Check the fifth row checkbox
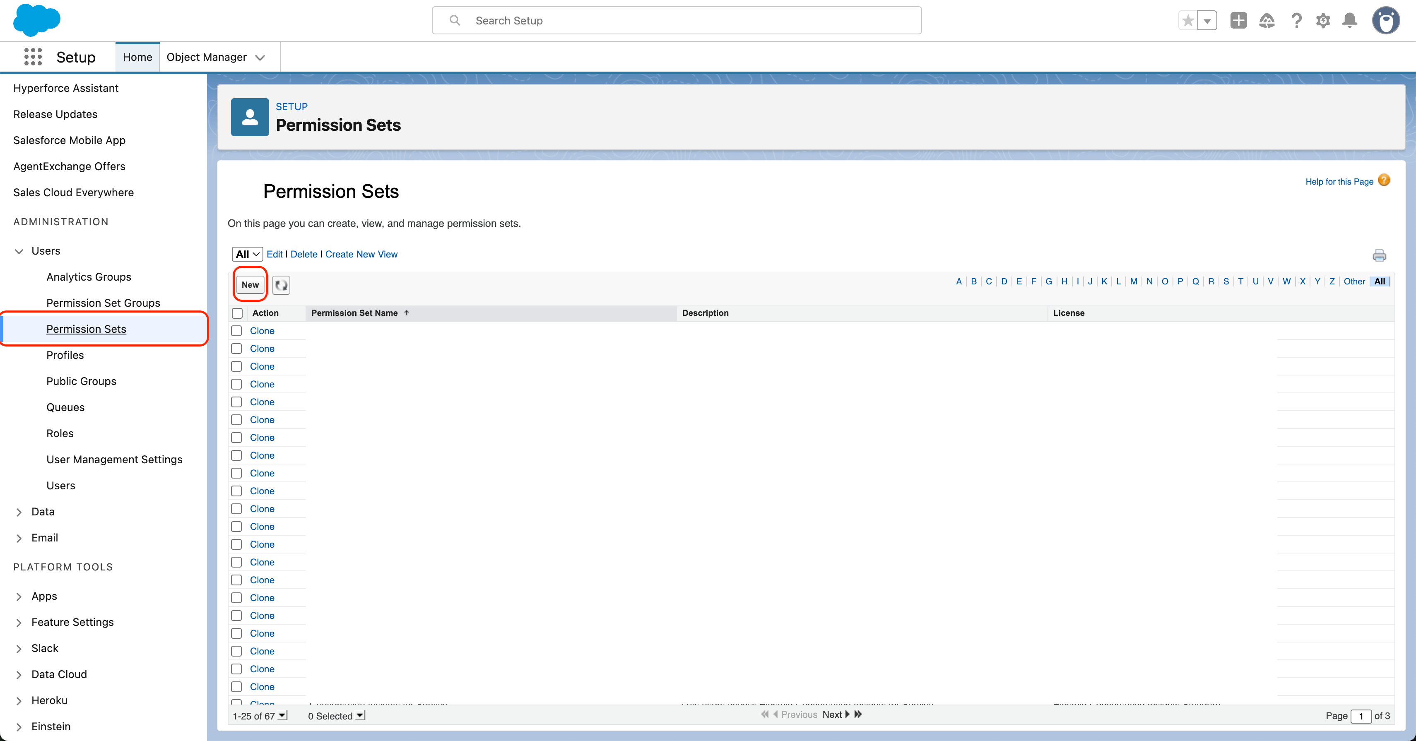Screen dimensions: 1416x741 236,402
